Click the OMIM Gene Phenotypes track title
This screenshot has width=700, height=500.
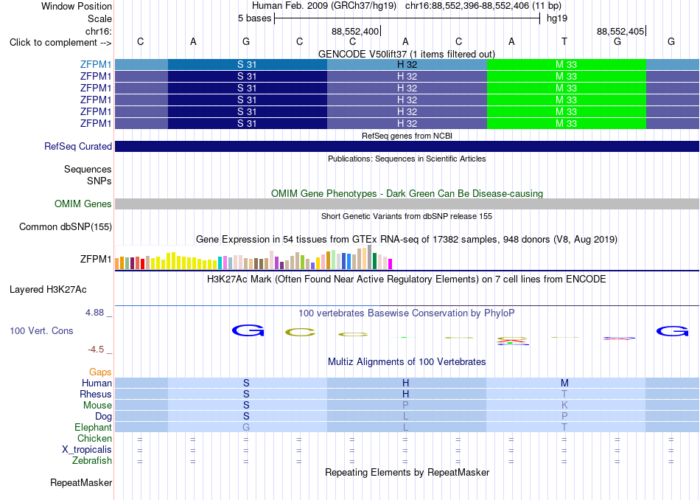coord(407,193)
